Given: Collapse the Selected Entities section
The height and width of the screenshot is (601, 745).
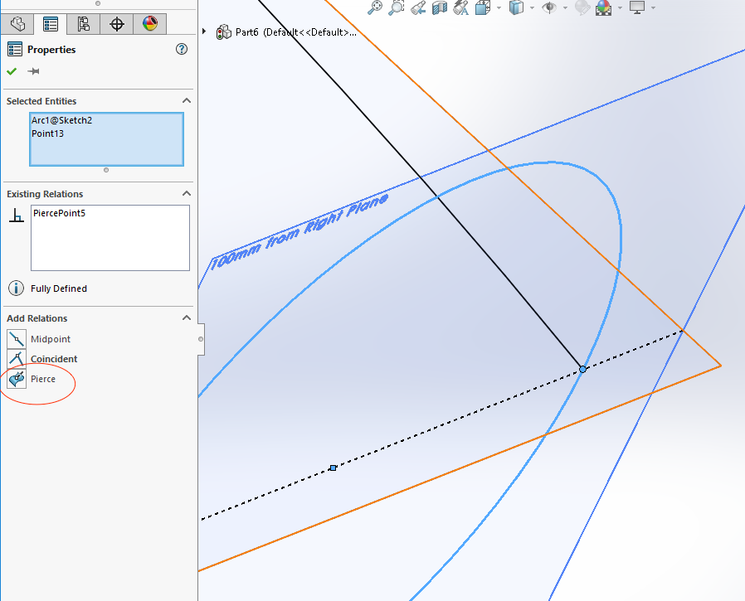Looking at the screenshot, I should (187, 100).
